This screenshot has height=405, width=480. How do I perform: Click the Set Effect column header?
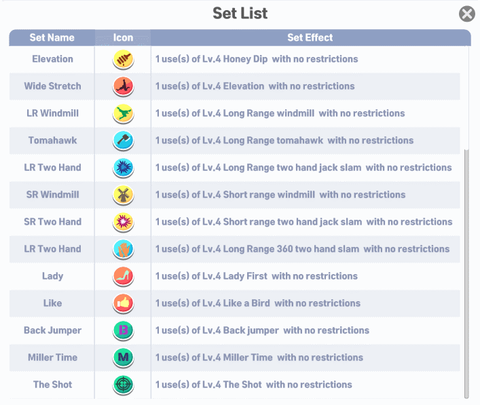point(310,37)
